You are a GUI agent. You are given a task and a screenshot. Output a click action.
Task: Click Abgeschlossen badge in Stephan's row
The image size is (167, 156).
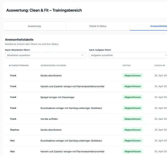click(132, 130)
